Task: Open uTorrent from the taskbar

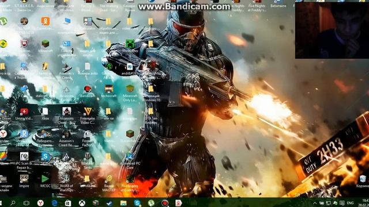Action: [x=151, y=202]
